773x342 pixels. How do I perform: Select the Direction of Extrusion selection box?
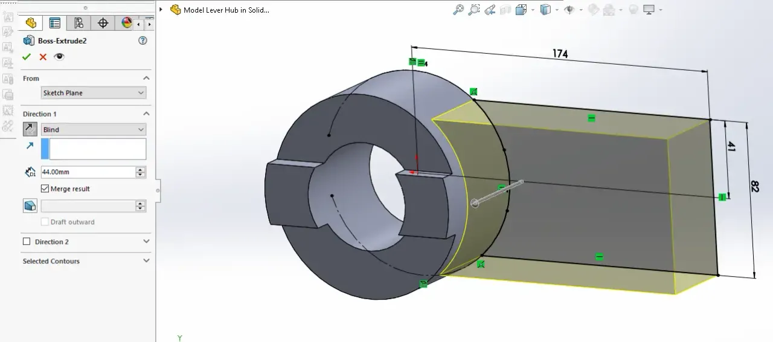[94, 149]
